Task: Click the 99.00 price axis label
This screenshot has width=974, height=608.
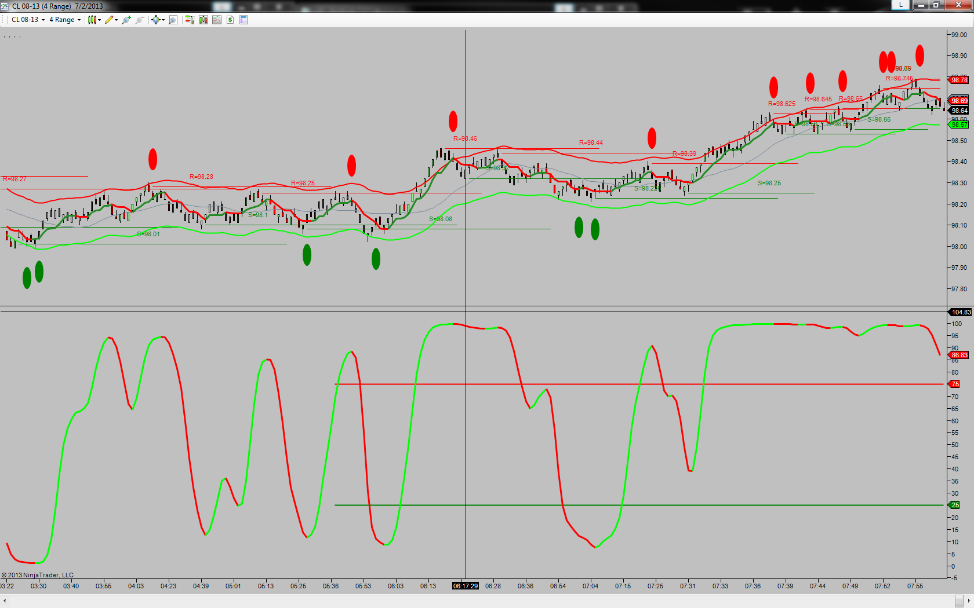Action: click(x=959, y=35)
